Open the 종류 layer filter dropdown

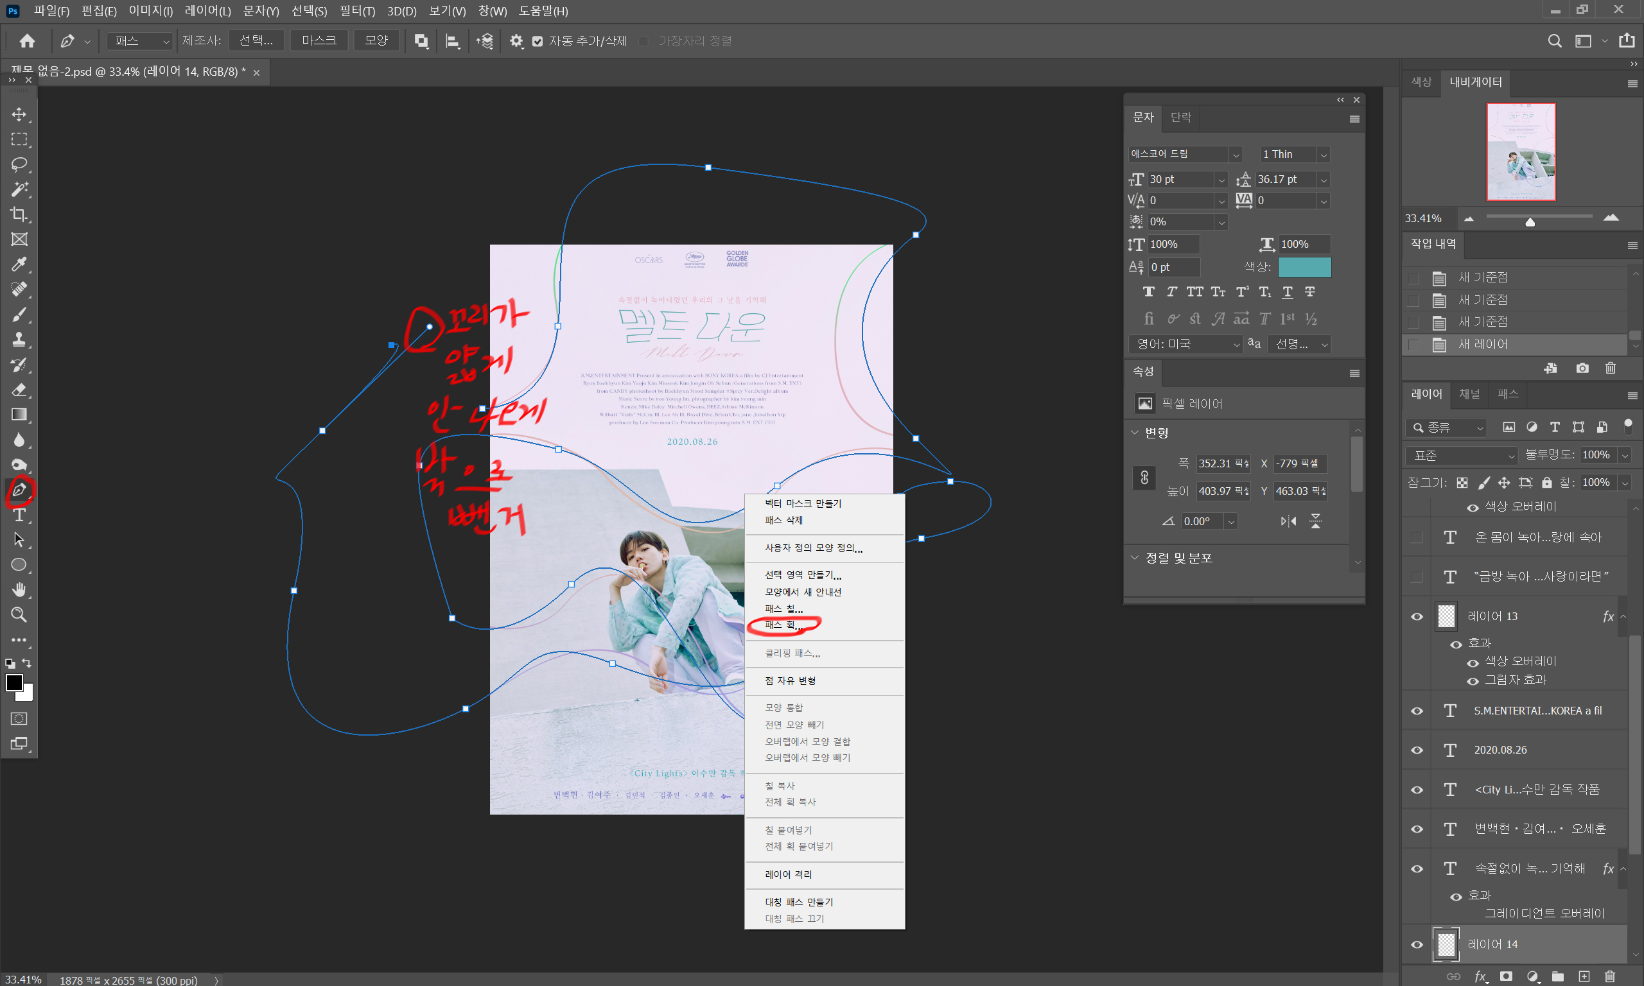coord(1446,428)
